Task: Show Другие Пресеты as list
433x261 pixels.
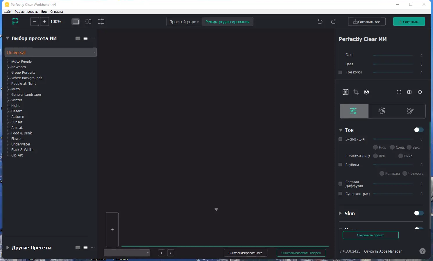Action: coord(85,247)
